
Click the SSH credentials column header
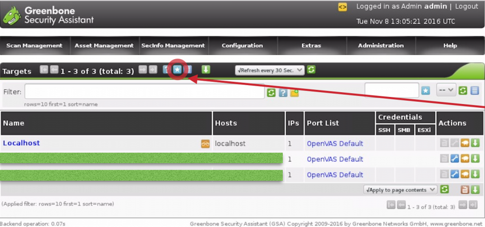[385, 130]
